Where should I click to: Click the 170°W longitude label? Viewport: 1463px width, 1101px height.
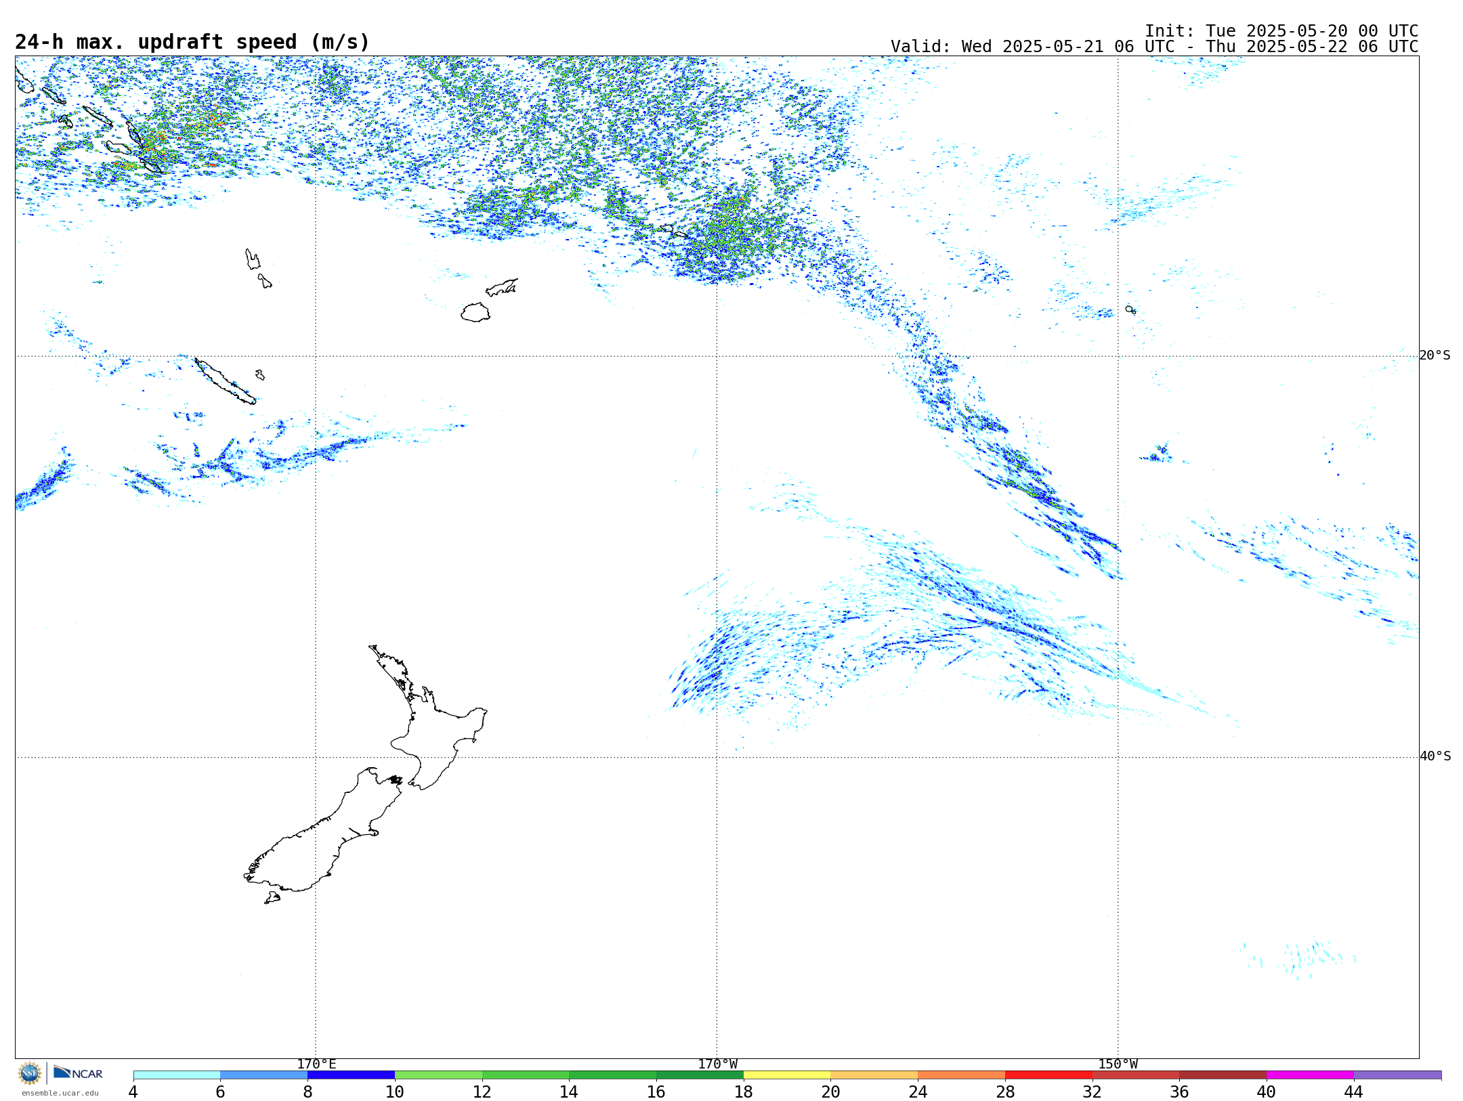[x=717, y=1064]
